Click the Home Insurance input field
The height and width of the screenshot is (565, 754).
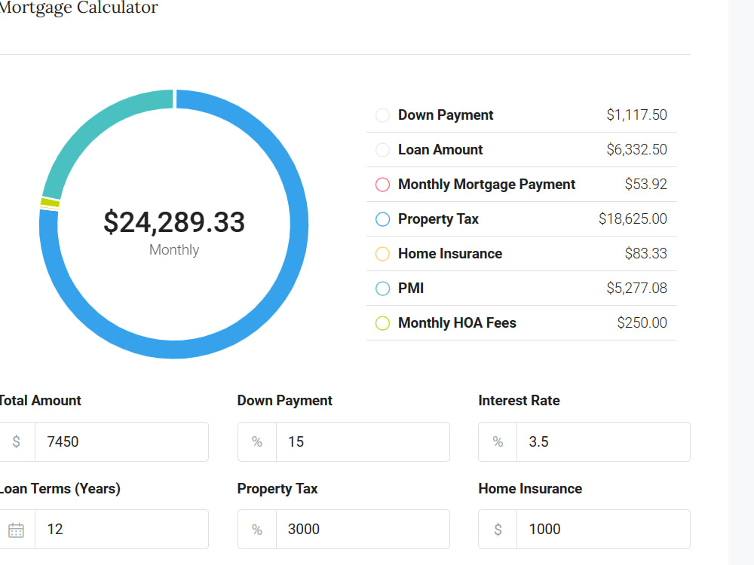pyautogui.click(x=603, y=530)
